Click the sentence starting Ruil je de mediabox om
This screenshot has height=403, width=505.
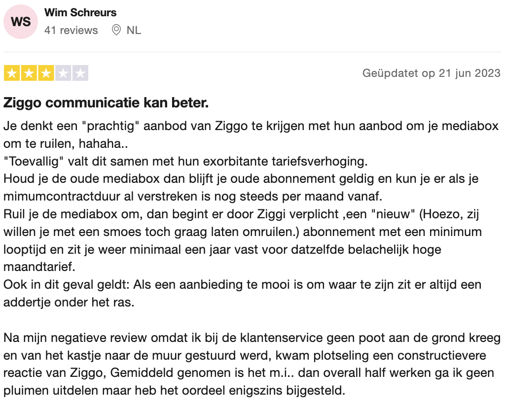click(x=243, y=240)
